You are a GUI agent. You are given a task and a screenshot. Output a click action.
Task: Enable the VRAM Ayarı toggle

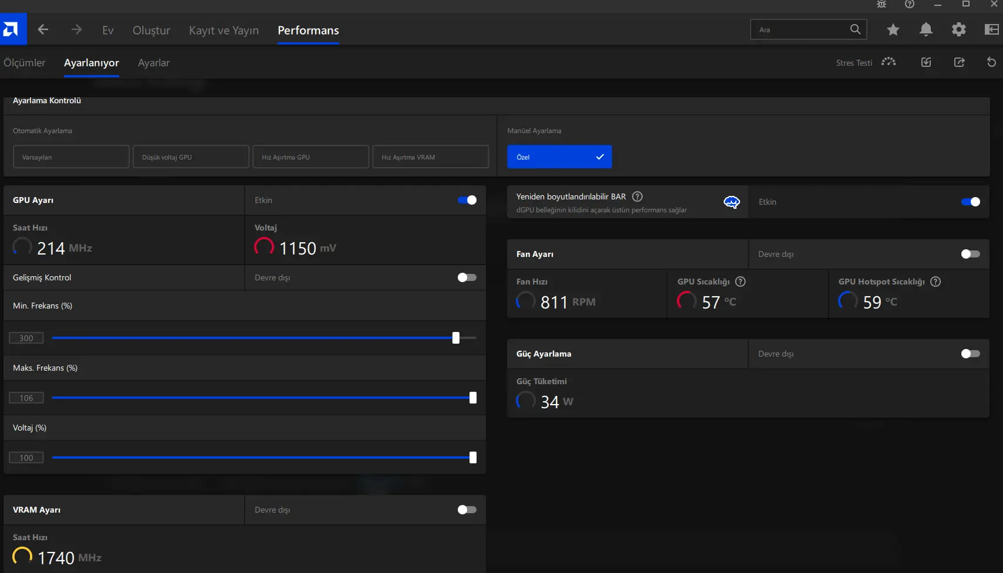[x=467, y=510]
